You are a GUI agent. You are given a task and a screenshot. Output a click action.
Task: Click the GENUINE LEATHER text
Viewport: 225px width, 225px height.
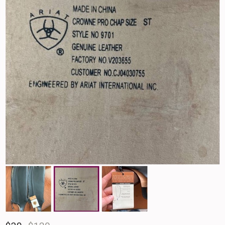pyautogui.click(x=97, y=47)
